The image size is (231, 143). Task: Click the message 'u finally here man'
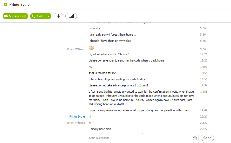[x=100, y=129]
